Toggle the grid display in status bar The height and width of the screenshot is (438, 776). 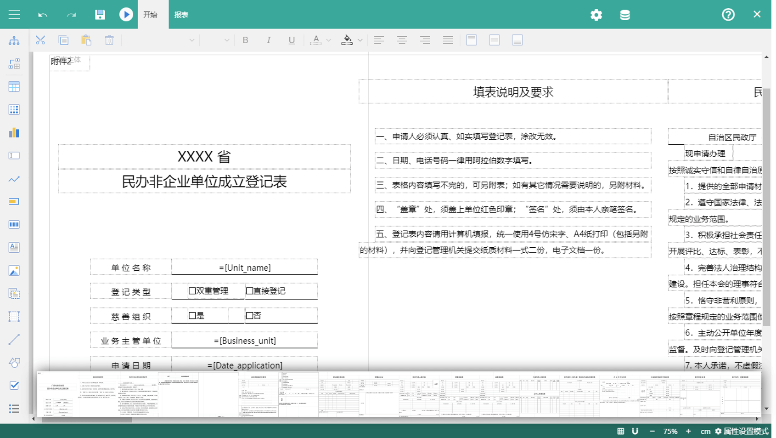(x=620, y=431)
